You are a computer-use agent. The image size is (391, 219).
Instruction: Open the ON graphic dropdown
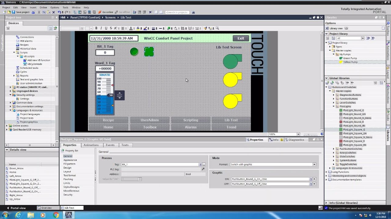pos(314,179)
